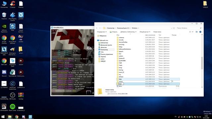
Task: Expand Добавить в библиотеку dropdown
Action: pyautogui.click(x=128, y=32)
